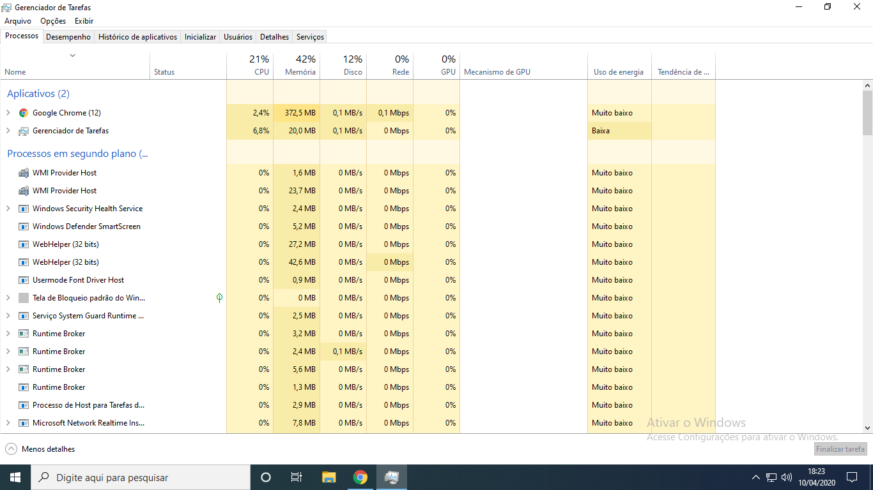
Task: Collapse details with Menos detalhes arrow
Action: 11,449
